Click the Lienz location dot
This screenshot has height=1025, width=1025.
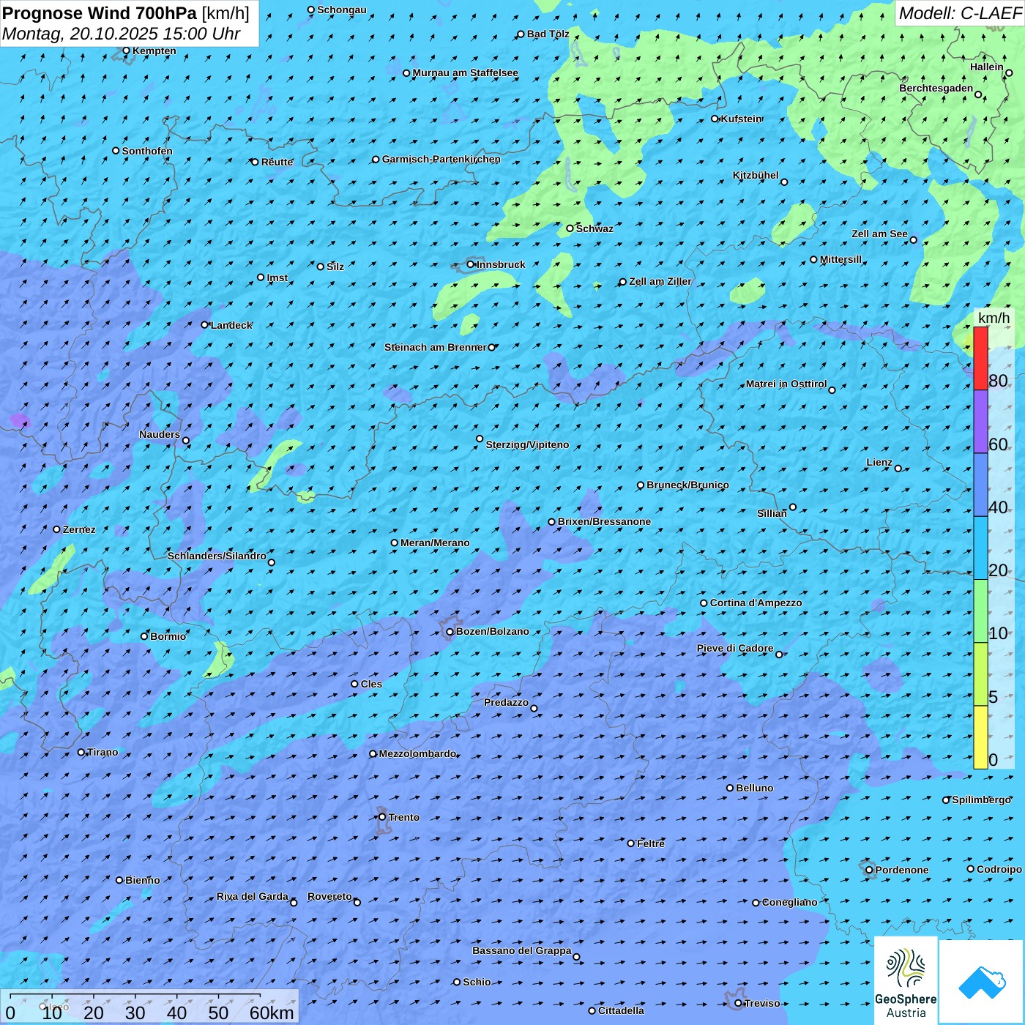[898, 469]
